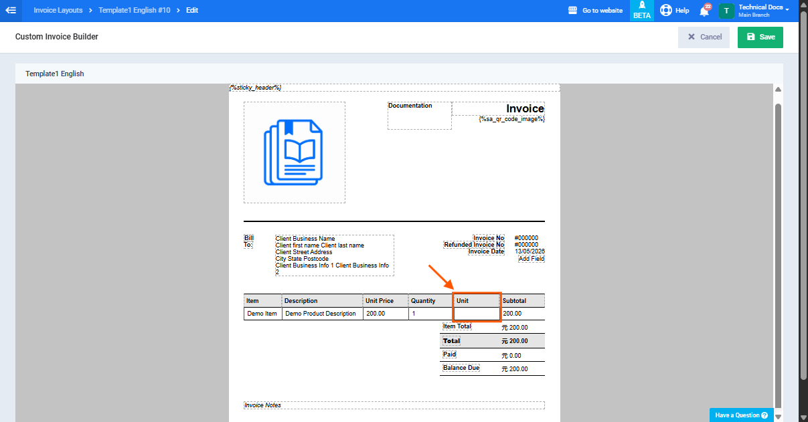808x422 pixels.
Task: Open Template1 English #10 breadcrumb
Action: (x=134, y=10)
